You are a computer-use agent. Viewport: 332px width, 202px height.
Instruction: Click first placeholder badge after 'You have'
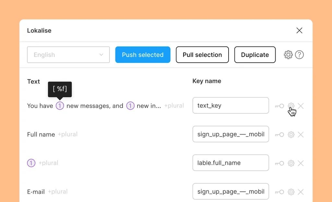(60, 106)
